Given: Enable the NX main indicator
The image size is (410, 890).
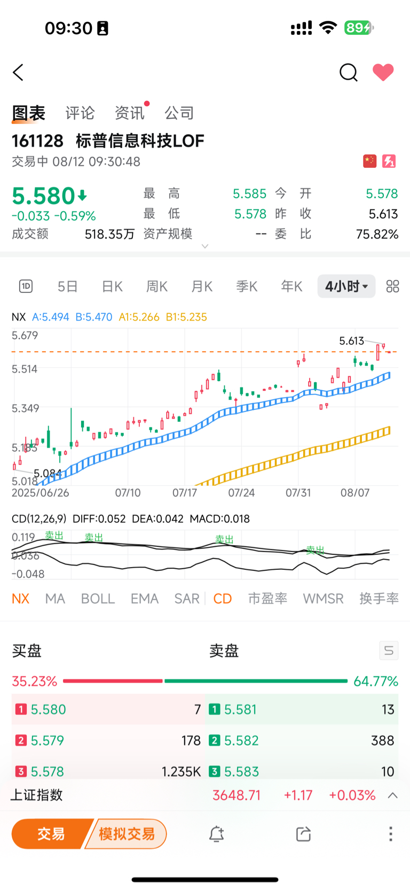Looking at the screenshot, I should [x=20, y=599].
